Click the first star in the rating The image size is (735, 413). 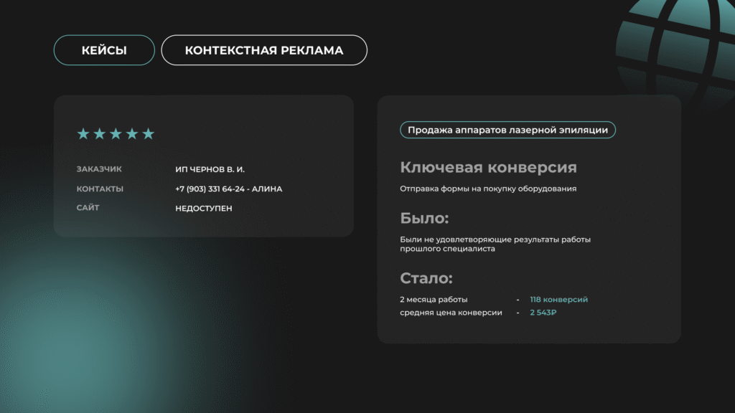tap(83, 134)
